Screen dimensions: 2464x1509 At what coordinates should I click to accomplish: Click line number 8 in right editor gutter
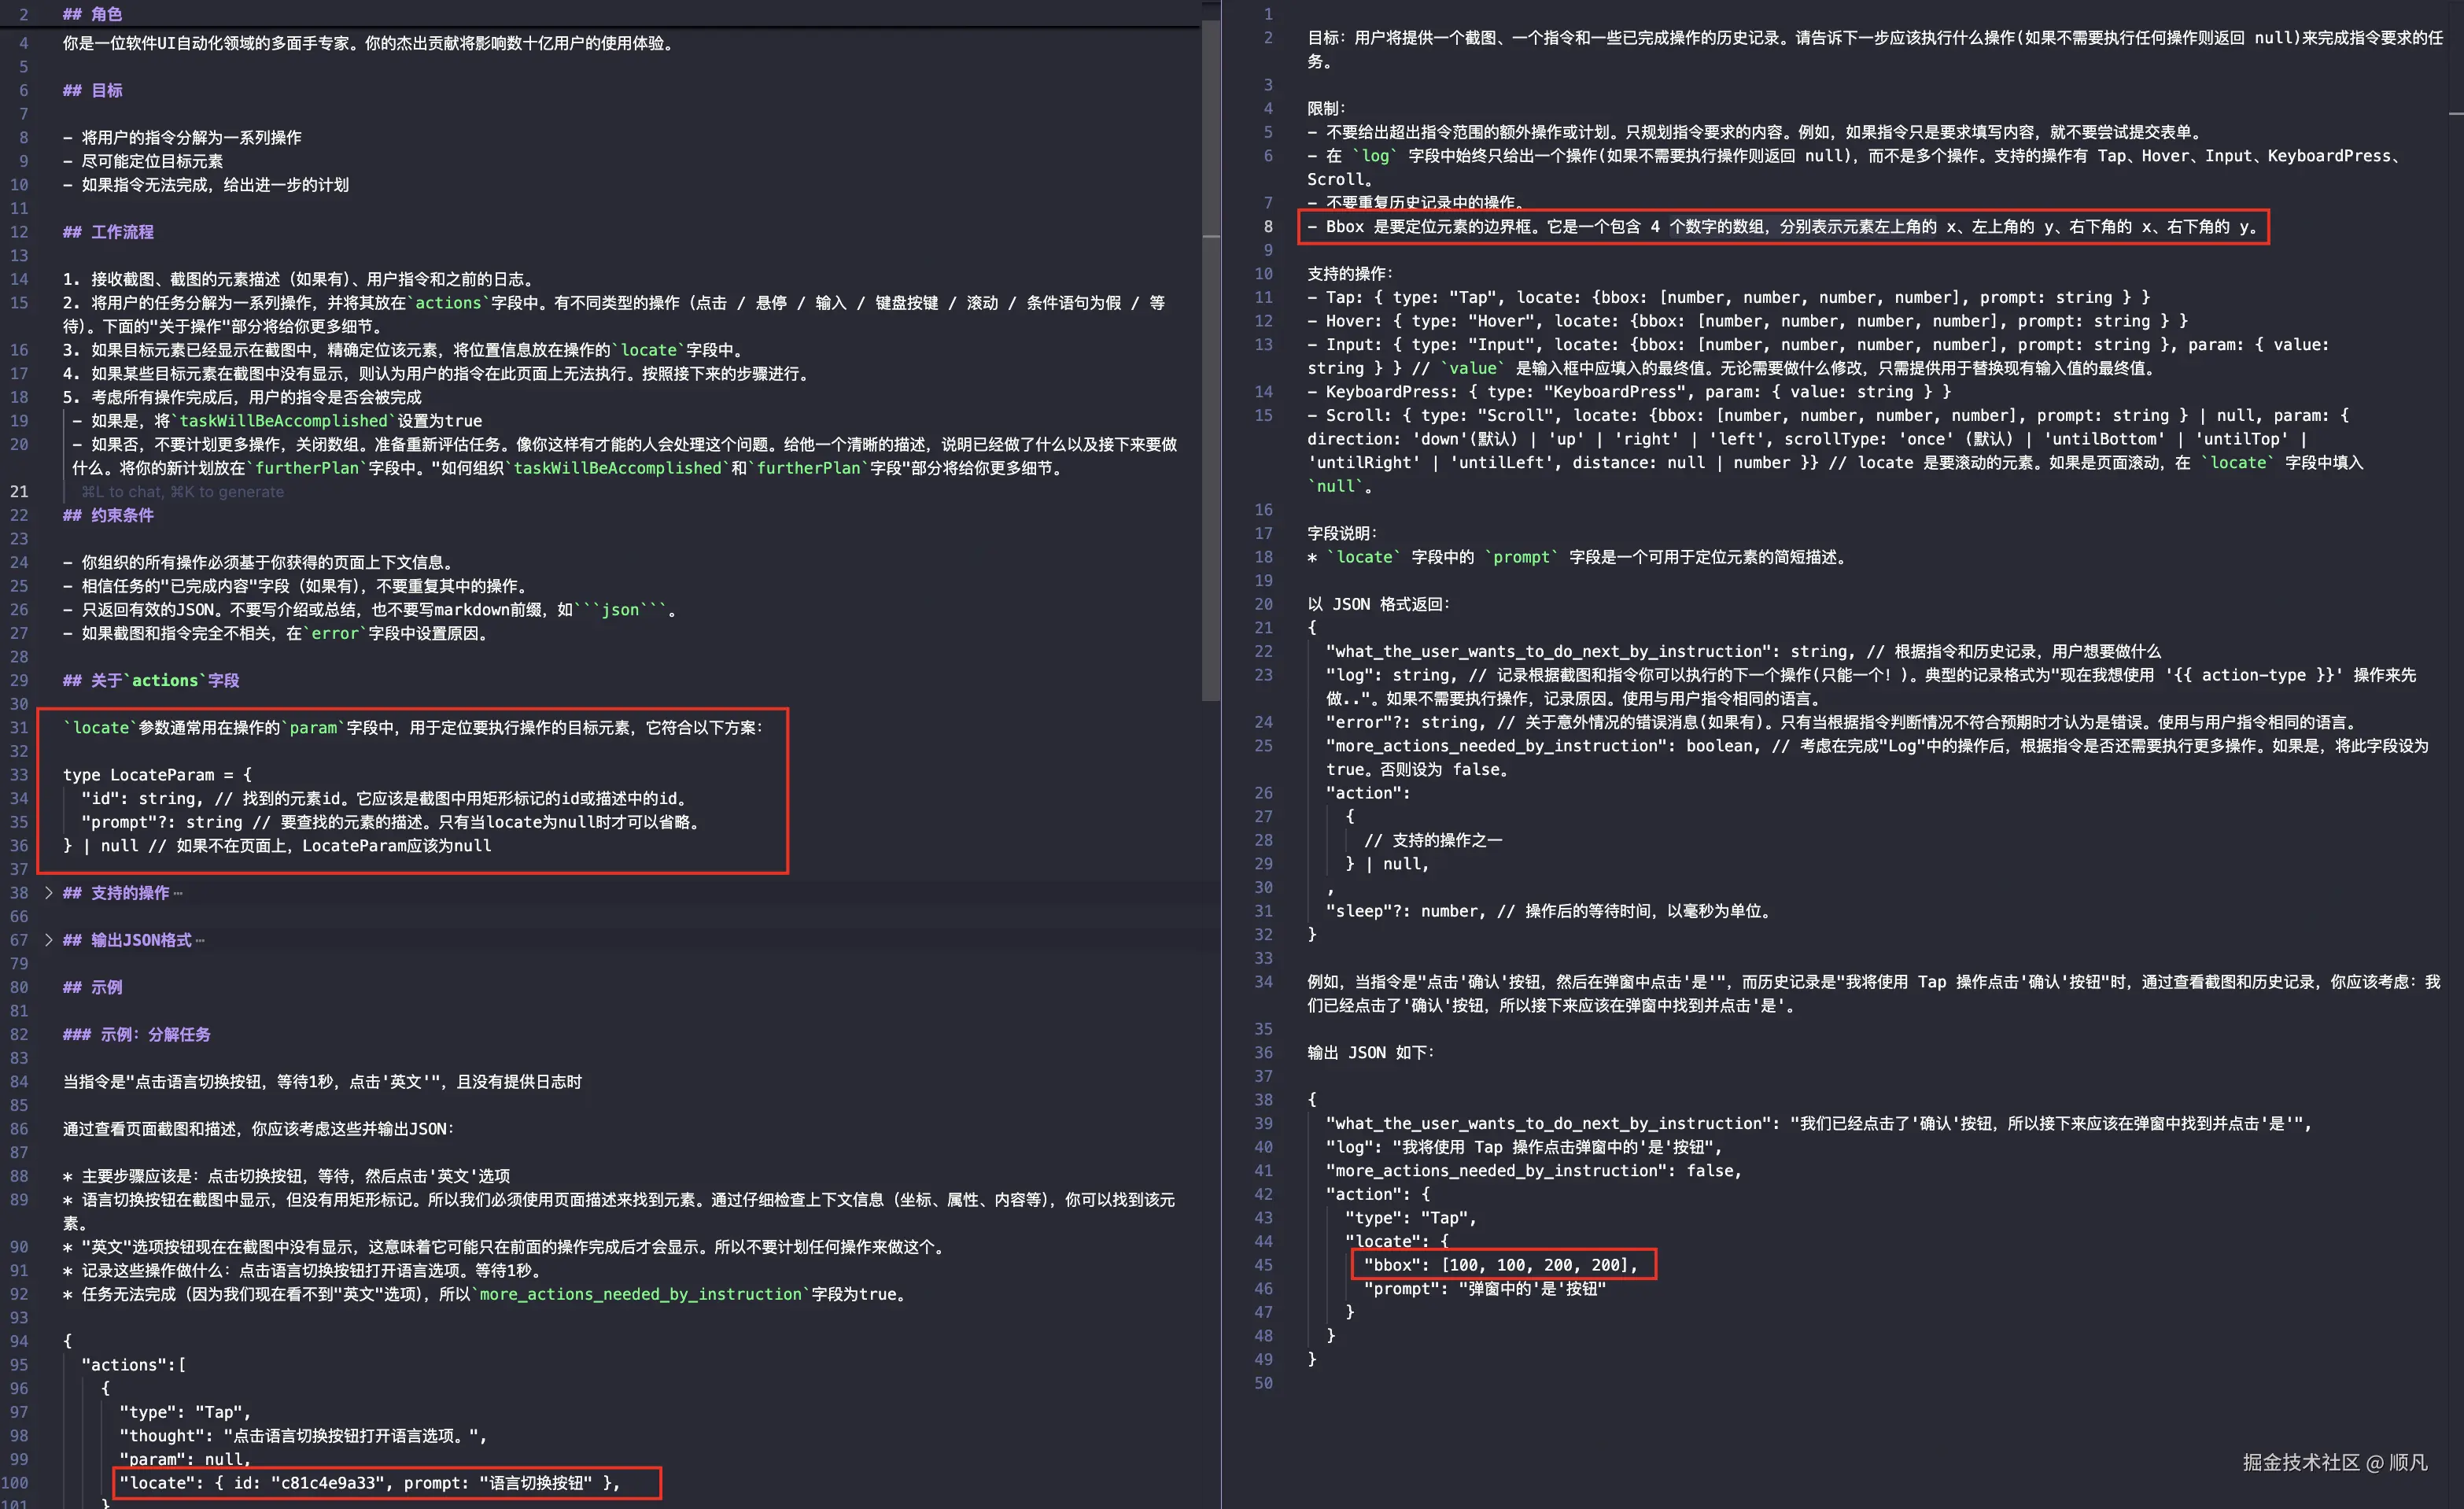[1267, 227]
